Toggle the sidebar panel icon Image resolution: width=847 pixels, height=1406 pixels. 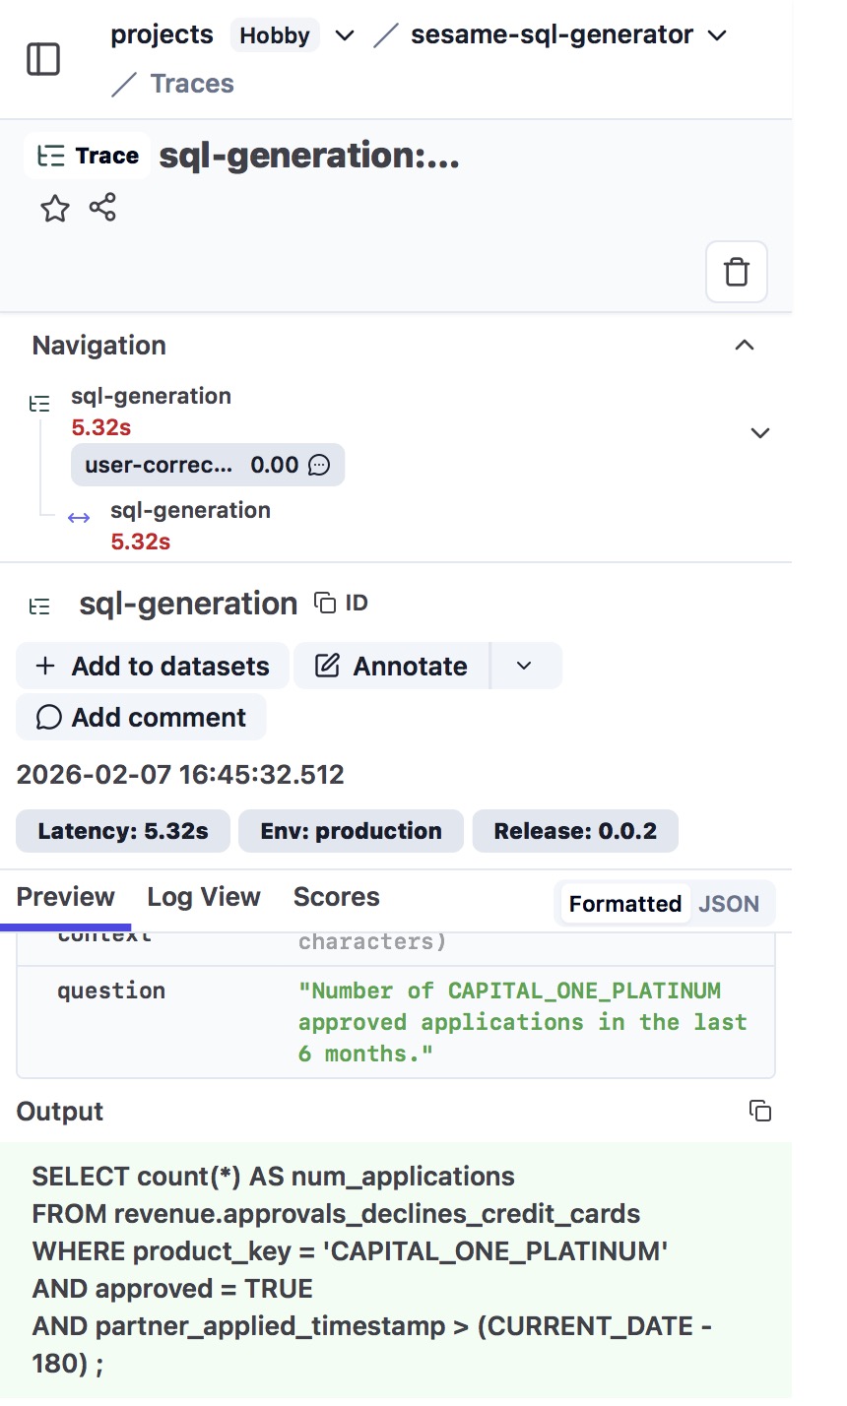[43, 59]
